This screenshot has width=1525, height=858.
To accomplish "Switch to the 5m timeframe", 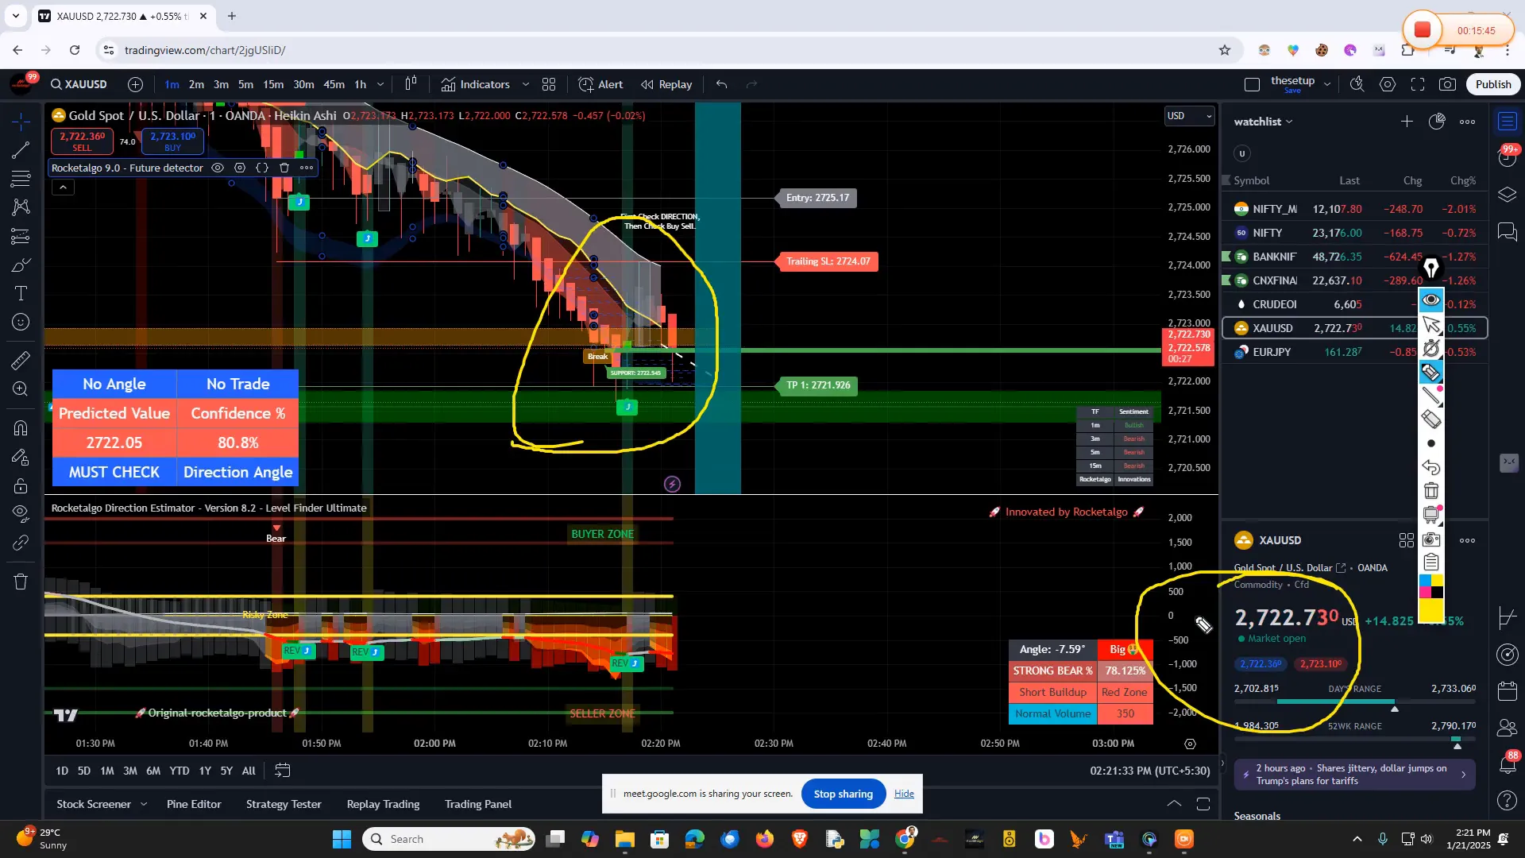I will pos(245,84).
